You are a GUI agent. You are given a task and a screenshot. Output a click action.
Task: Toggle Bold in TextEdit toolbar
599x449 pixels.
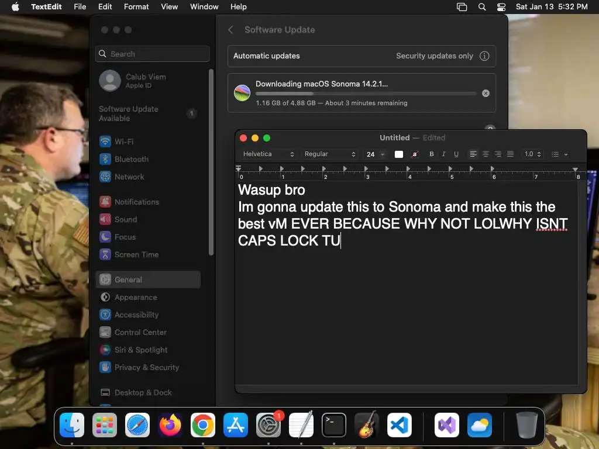(x=431, y=154)
